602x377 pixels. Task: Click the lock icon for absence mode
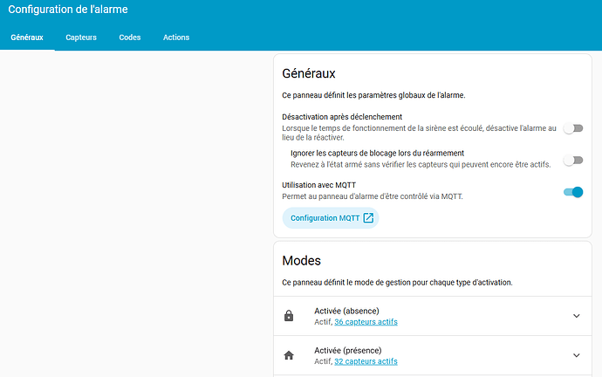[x=289, y=316]
